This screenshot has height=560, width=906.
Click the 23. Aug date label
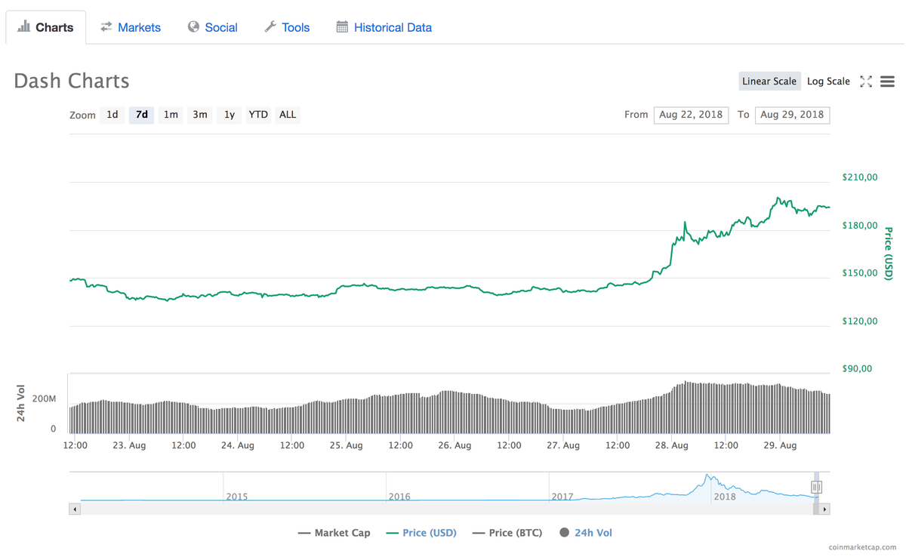(129, 445)
